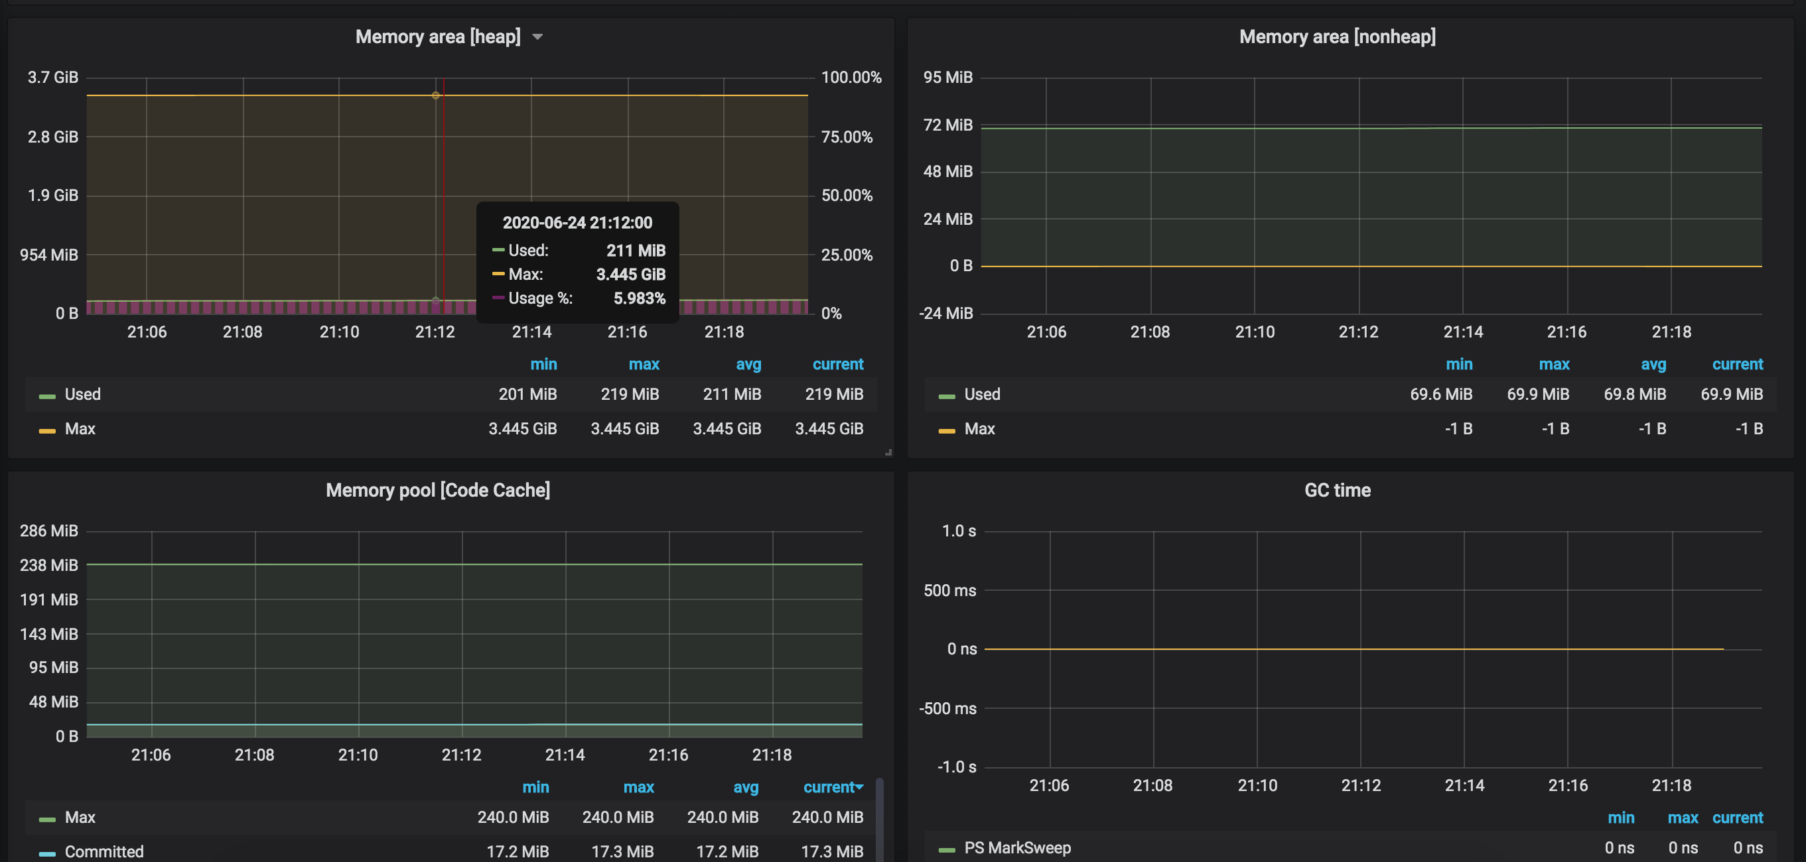Click the green PS MarkSweep color swatch

click(947, 850)
